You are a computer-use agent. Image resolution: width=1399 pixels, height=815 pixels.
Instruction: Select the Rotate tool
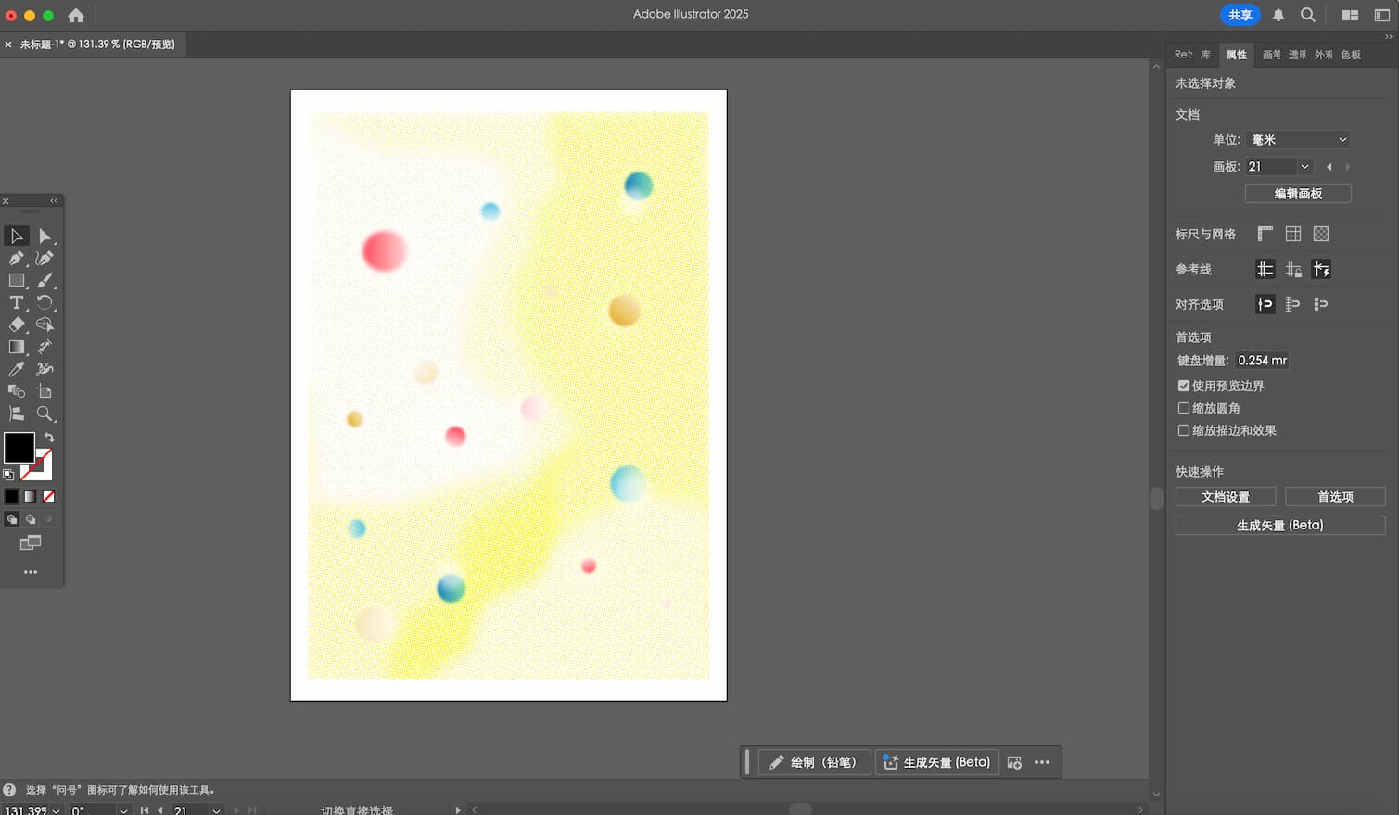point(45,302)
